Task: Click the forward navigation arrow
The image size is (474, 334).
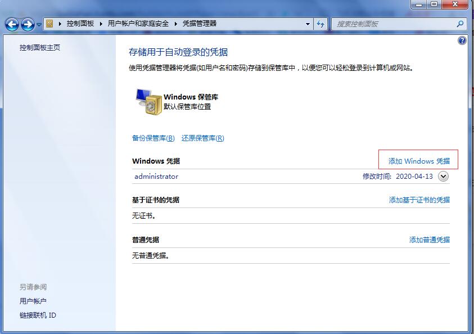Action: (x=26, y=24)
